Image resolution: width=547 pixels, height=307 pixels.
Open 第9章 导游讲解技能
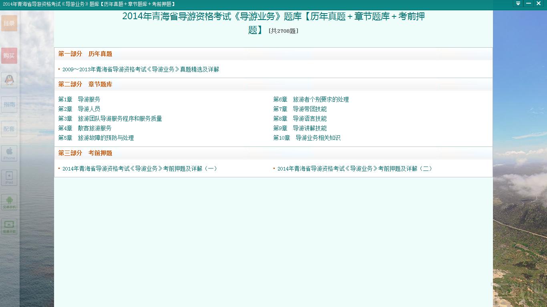point(300,128)
